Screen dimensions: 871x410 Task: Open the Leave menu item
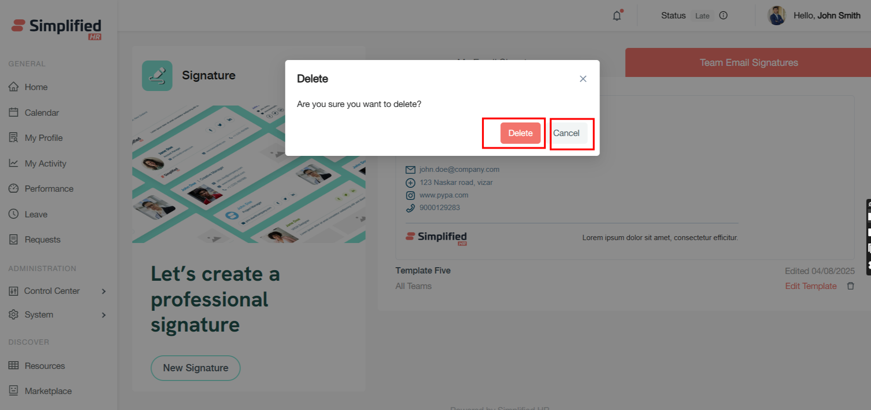click(x=36, y=214)
